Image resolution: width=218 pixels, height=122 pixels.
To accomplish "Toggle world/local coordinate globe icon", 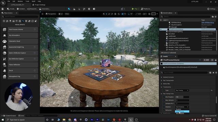I will pos(115,14).
